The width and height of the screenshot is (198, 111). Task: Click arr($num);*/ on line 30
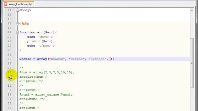(31, 81)
